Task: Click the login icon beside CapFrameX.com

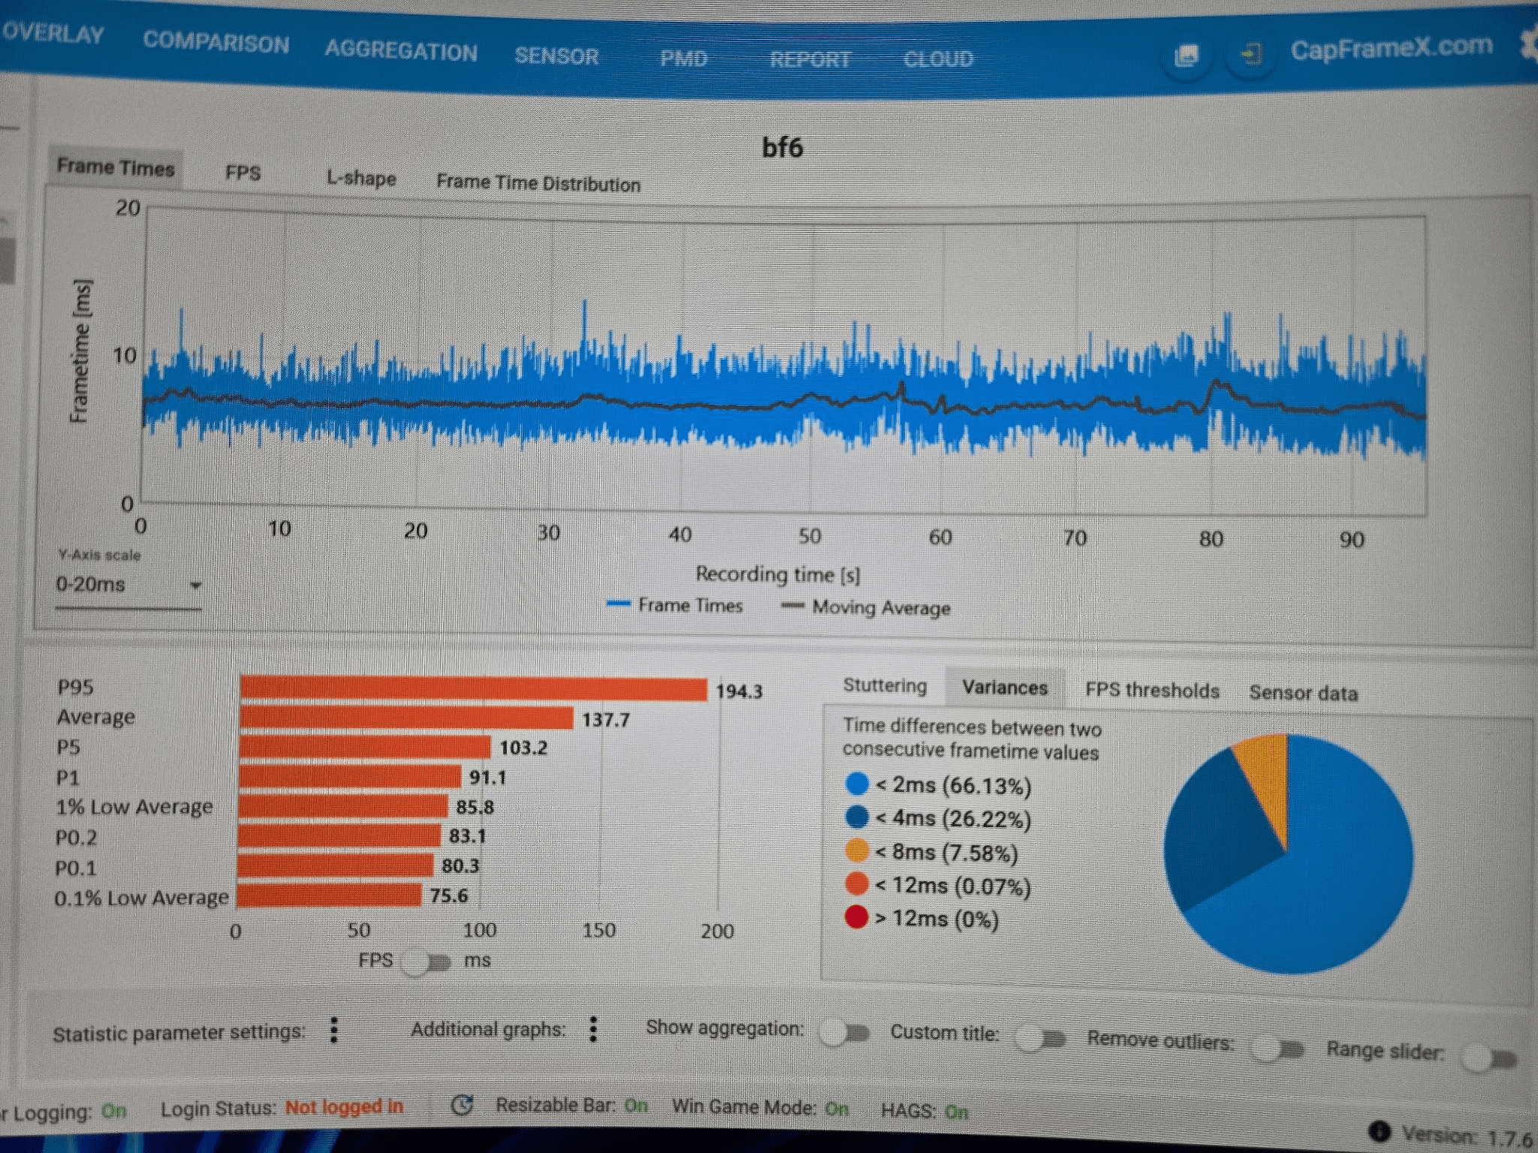Action: pyautogui.click(x=1250, y=55)
